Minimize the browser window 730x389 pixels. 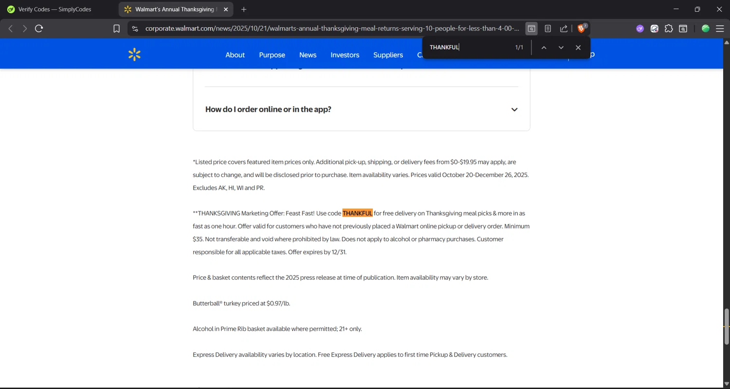tap(676, 9)
